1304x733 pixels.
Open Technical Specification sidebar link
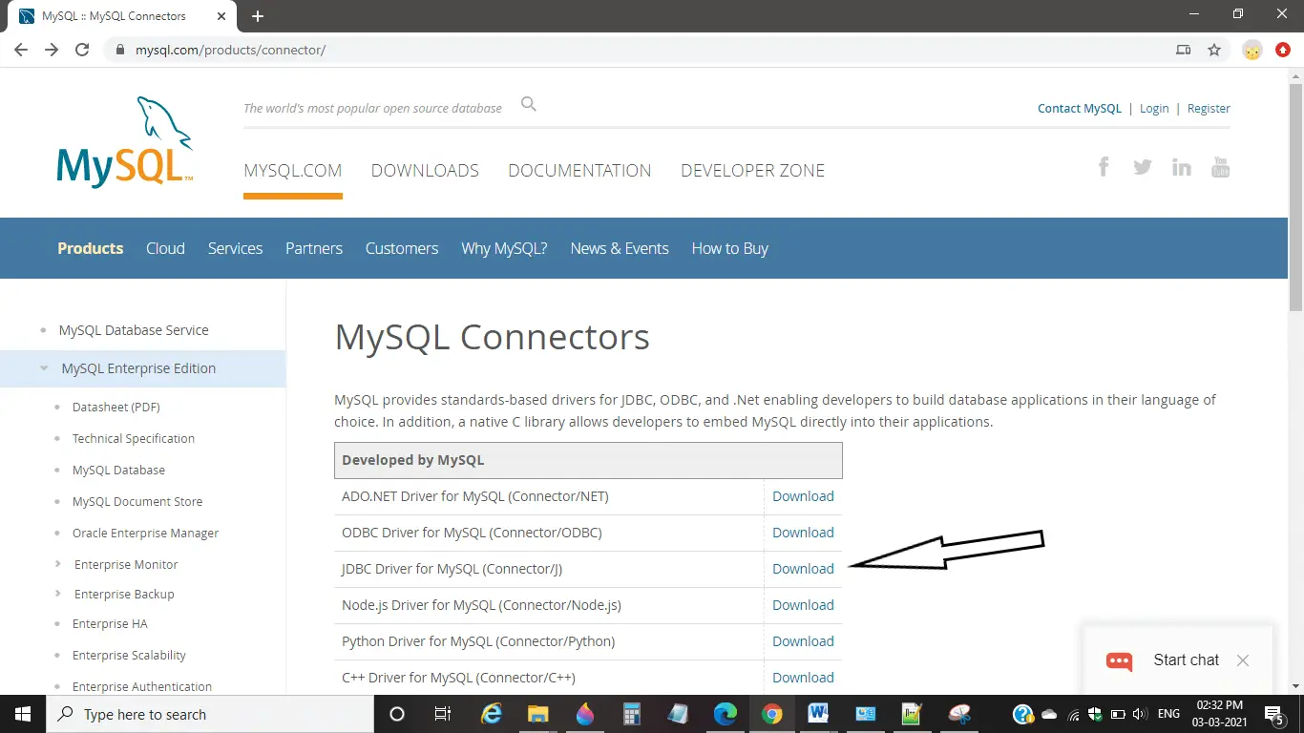click(x=134, y=438)
